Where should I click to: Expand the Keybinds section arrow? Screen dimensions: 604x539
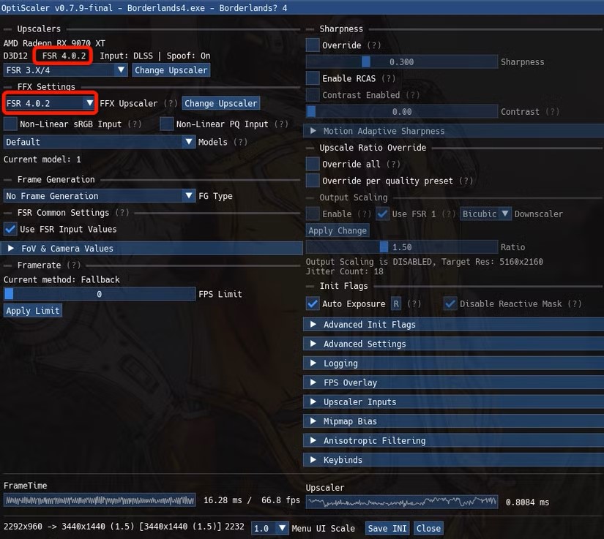pyautogui.click(x=313, y=460)
